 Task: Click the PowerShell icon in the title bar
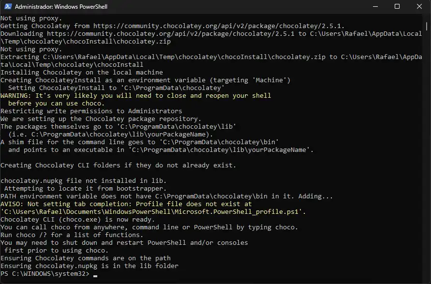7,7
